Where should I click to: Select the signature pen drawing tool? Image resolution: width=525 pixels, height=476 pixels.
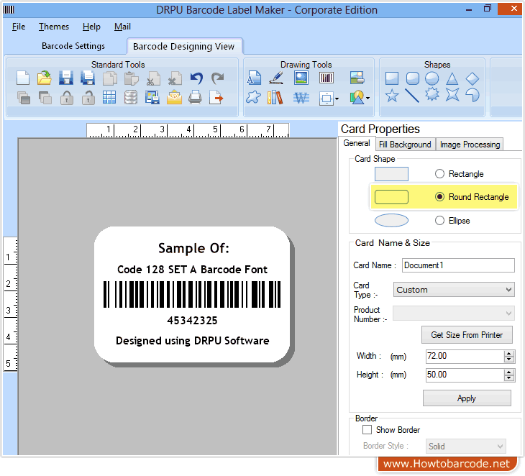click(276, 78)
